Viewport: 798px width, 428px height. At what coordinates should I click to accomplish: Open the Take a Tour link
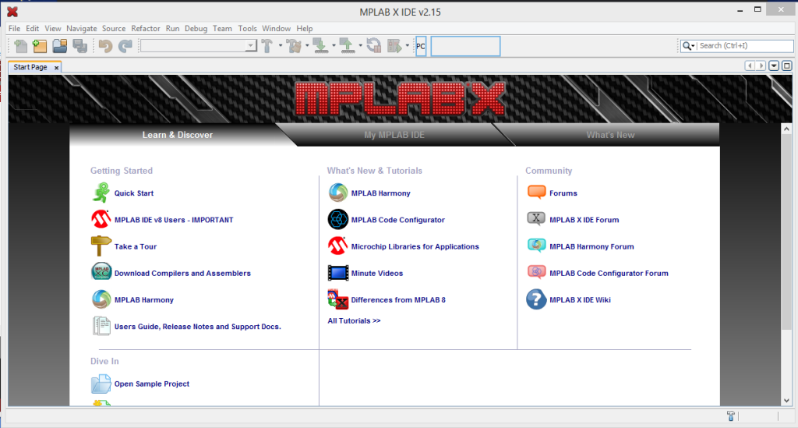tap(136, 247)
